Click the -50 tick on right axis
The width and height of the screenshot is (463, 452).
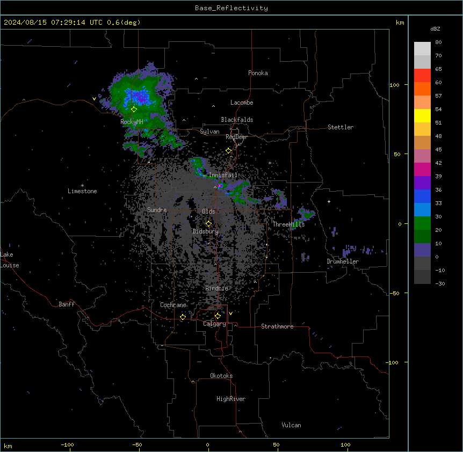[x=394, y=293]
